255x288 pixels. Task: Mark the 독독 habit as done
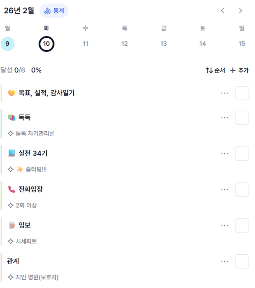pyautogui.click(x=242, y=118)
